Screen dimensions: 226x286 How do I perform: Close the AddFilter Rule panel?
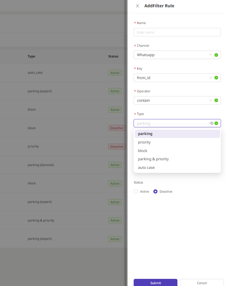(x=137, y=6)
